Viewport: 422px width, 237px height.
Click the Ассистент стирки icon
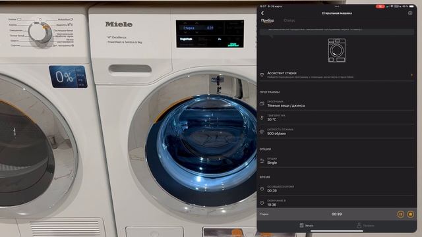coord(262,74)
